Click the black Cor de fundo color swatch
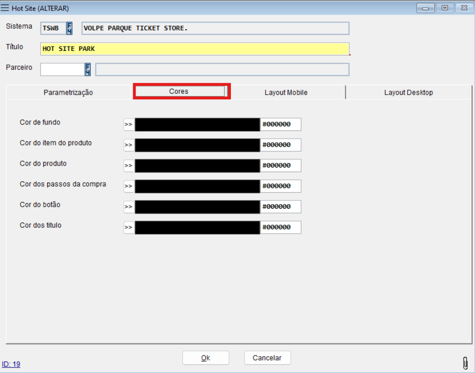 [x=197, y=124]
